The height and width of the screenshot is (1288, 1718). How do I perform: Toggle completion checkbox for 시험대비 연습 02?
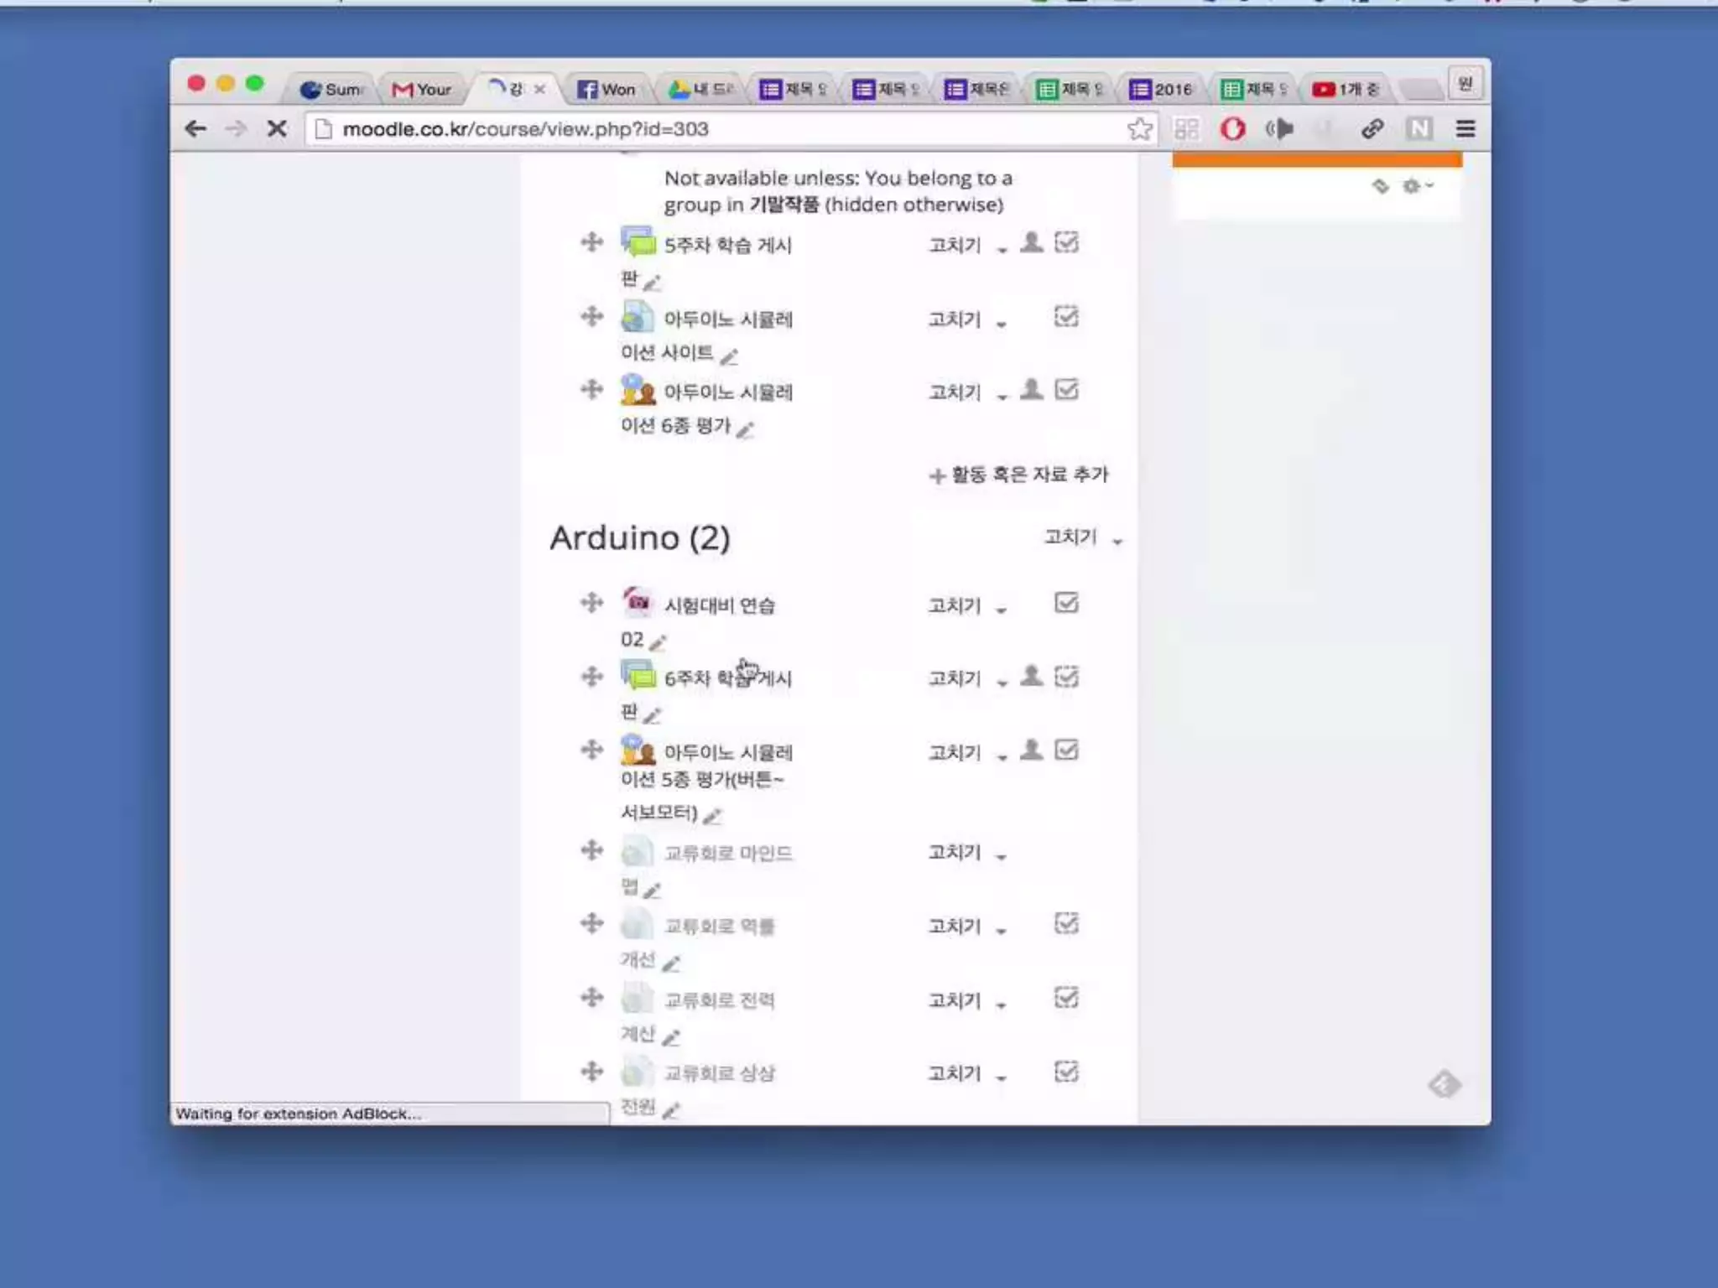[x=1065, y=604]
